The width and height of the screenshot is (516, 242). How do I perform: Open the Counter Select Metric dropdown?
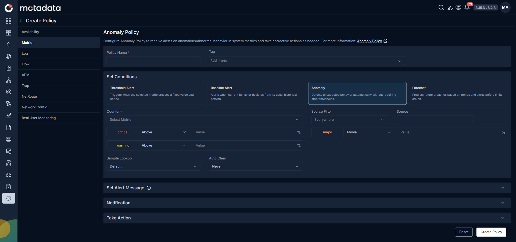point(205,120)
